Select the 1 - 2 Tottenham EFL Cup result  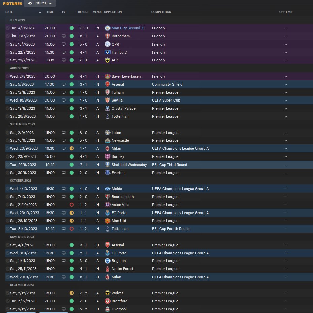[83, 229]
